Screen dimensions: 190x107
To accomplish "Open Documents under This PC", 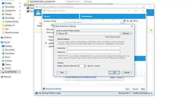I will (x=10, y=50).
